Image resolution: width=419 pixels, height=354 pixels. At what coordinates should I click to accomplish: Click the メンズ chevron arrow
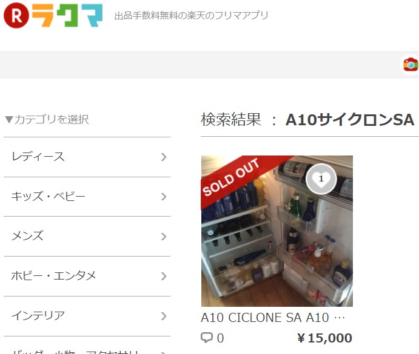[x=164, y=237]
